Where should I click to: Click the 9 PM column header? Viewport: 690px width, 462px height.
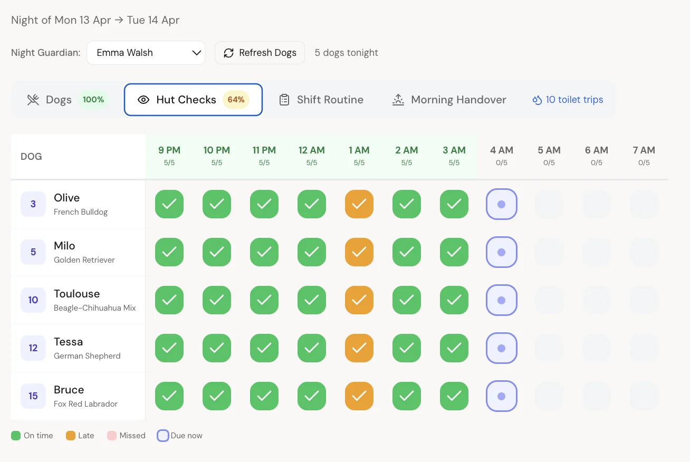(169, 156)
